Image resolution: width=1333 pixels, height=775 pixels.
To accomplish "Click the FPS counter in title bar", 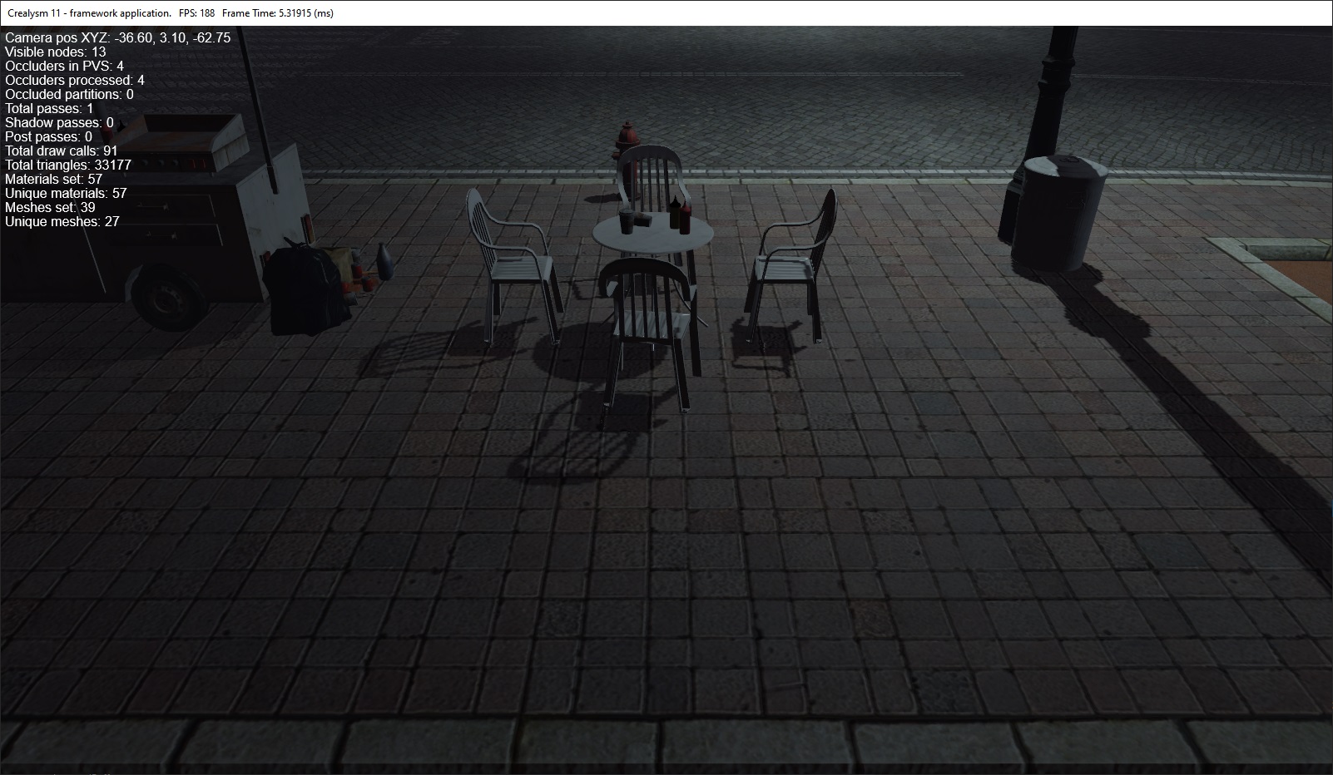I will [x=196, y=13].
